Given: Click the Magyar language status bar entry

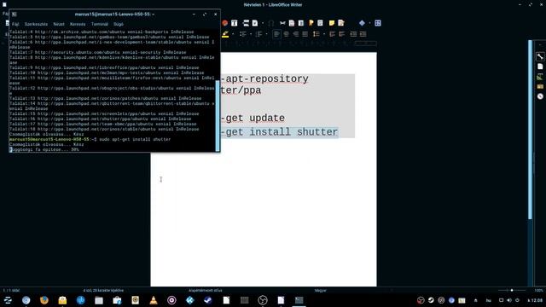Looking at the screenshot, I should tap(321, 290).
